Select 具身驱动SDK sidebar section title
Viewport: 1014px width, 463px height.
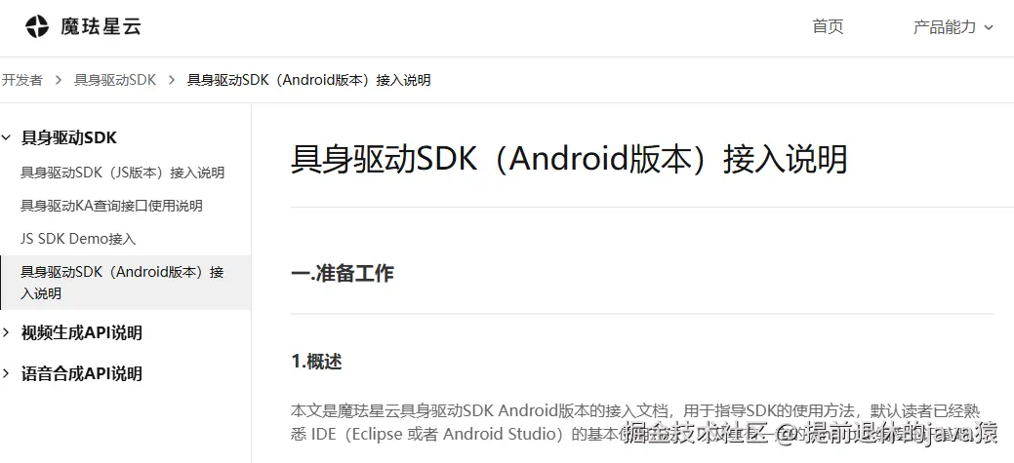tap(68, 137)
